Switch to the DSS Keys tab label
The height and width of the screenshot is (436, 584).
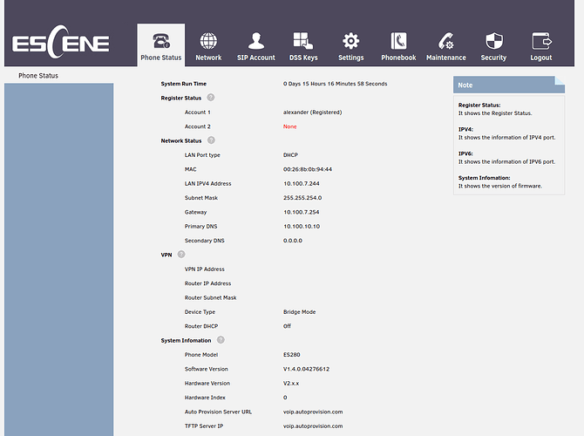(x=303, y=58)
